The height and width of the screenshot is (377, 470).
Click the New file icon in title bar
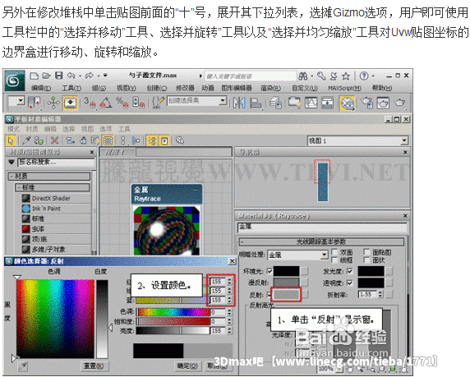(35, 76)
